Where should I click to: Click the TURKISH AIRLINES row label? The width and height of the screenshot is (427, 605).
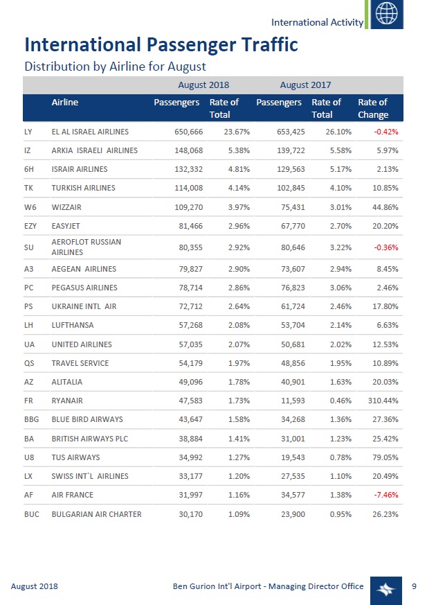coord(83,188)
